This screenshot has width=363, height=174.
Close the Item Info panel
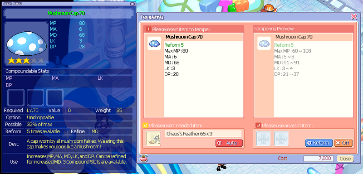click(x=132, y=4)
